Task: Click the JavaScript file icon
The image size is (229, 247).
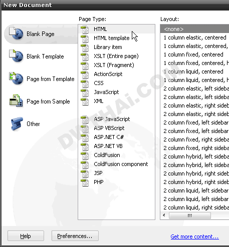Action: point(85,92)
